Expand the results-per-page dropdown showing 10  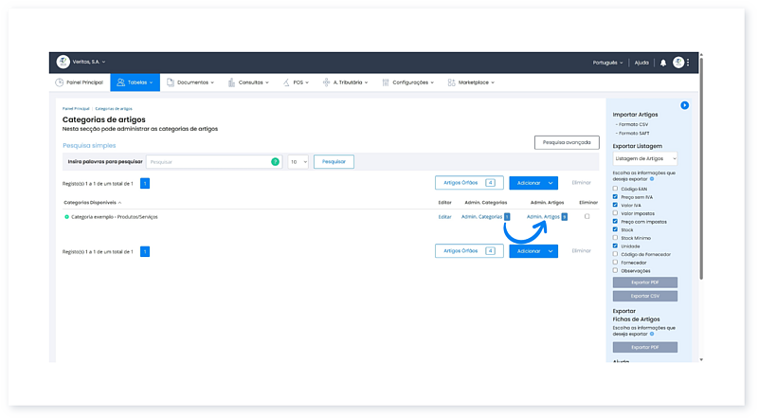pyautogui.click(x=298, y=162)
